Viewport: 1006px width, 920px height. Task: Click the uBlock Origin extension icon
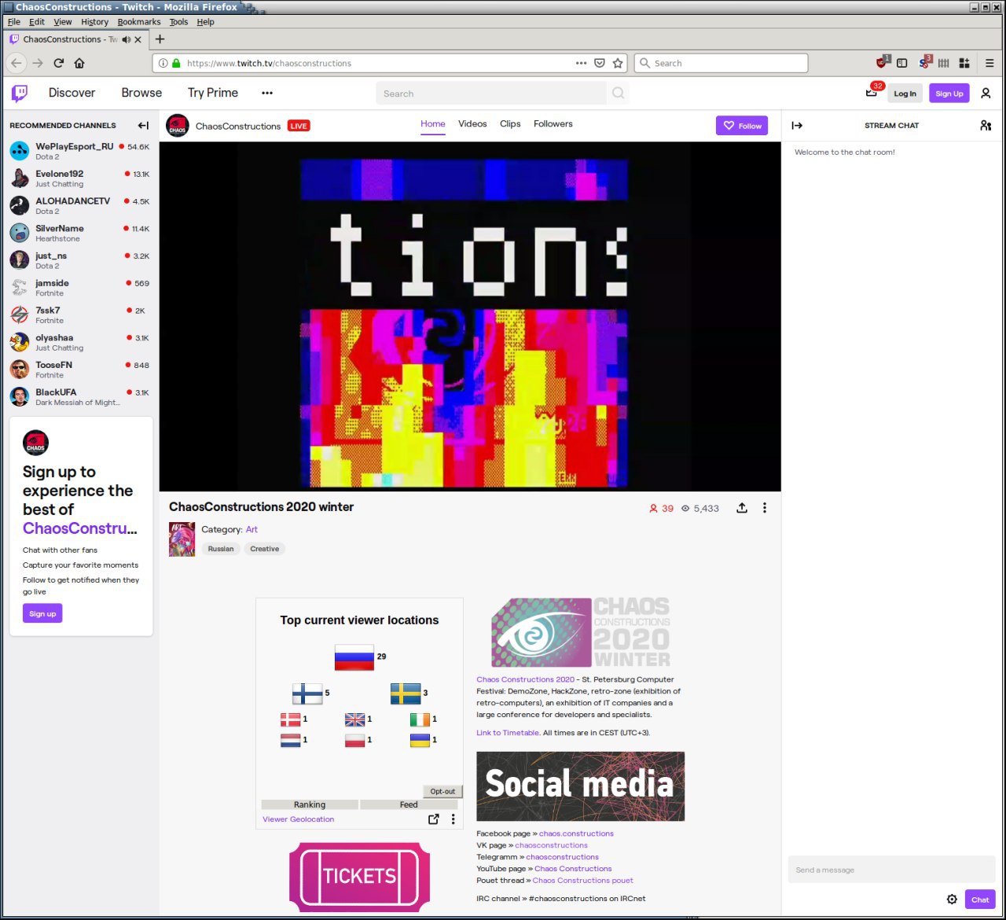pyautogui.click(x=883, y=62)
